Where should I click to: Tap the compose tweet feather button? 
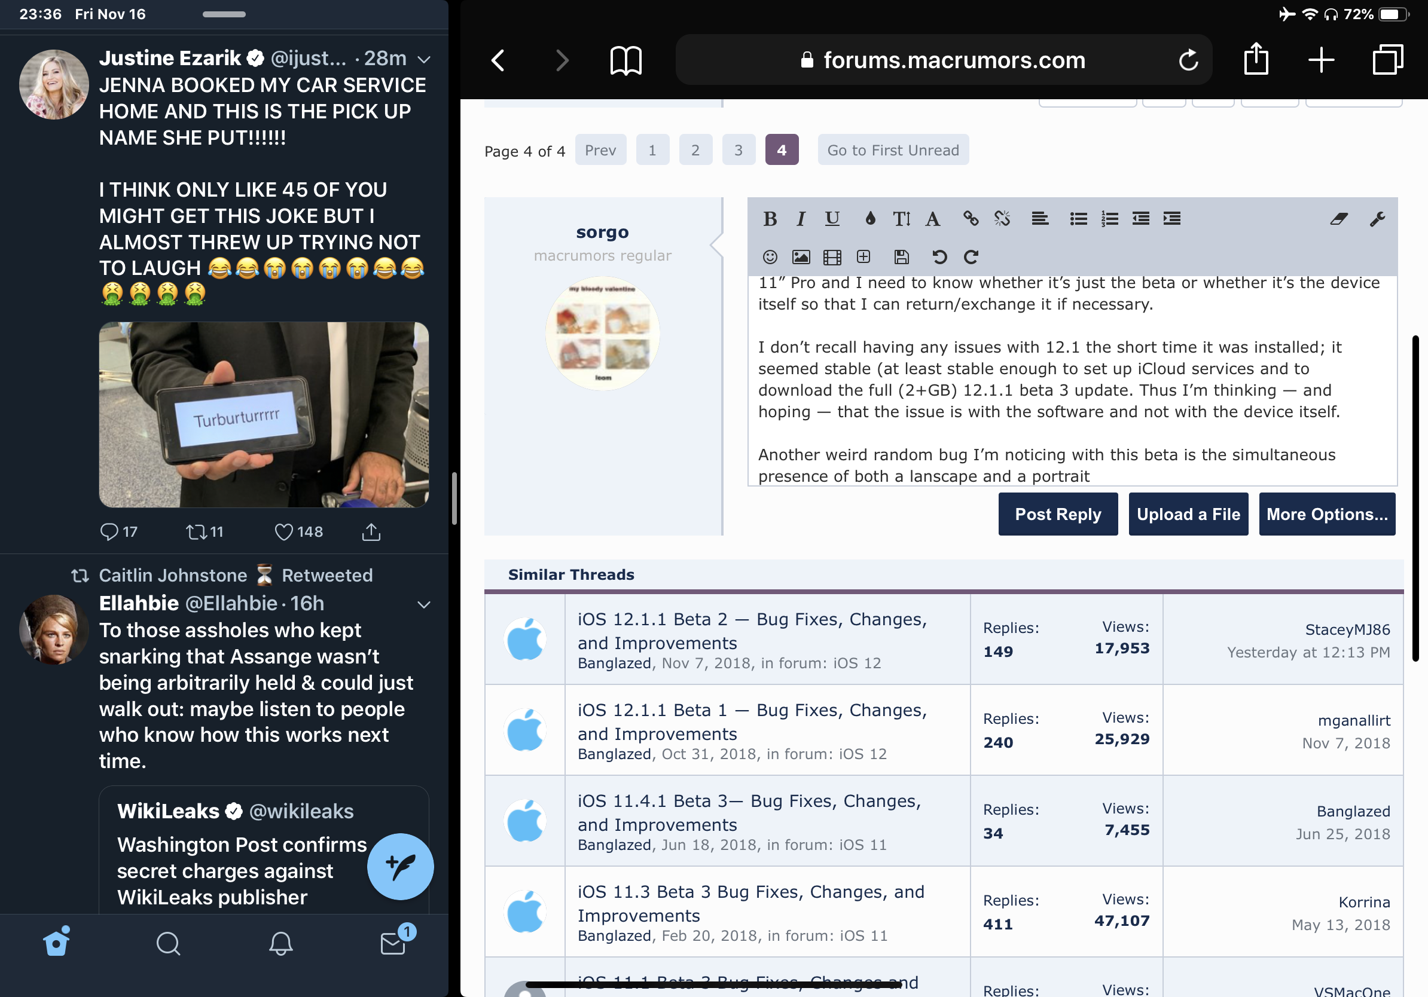[x=400, y=866]
